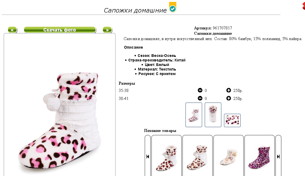Viewport: 305px width, 176px height.
Task: Go to the previous photo with « button
Action: click(13, 30)
